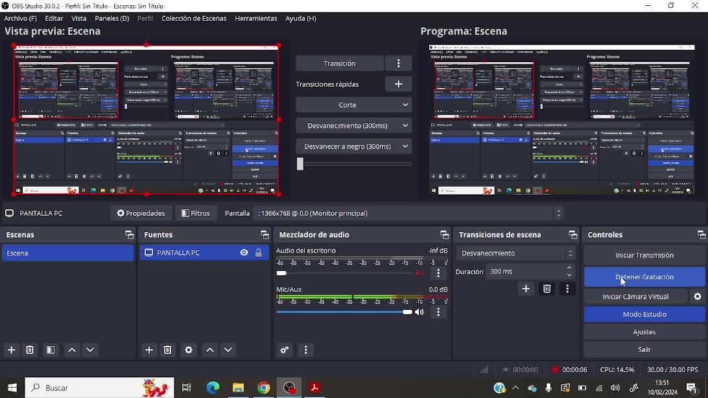Select Escena in scenes list
Viewport: 708px width, 398px height.
67,253
